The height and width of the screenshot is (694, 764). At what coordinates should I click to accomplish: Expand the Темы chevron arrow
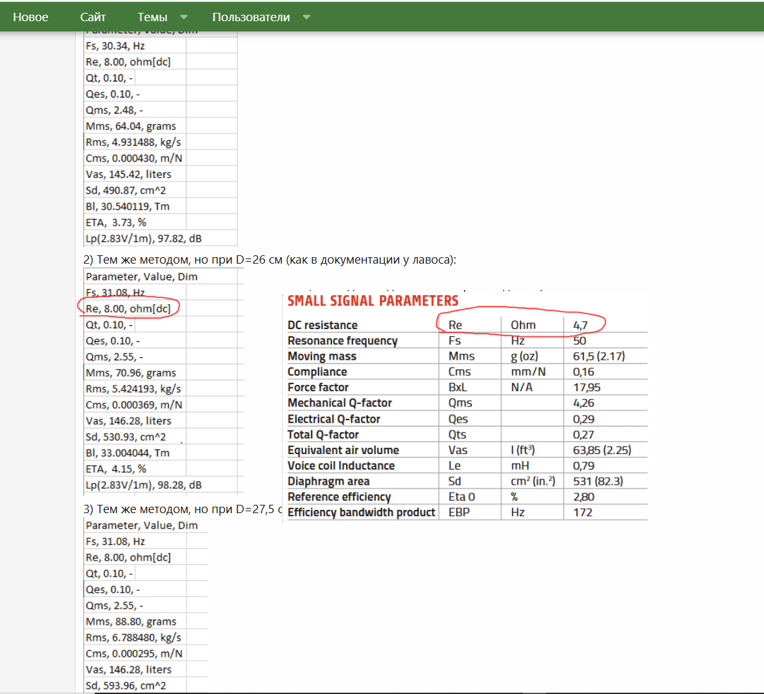(183, 17)
